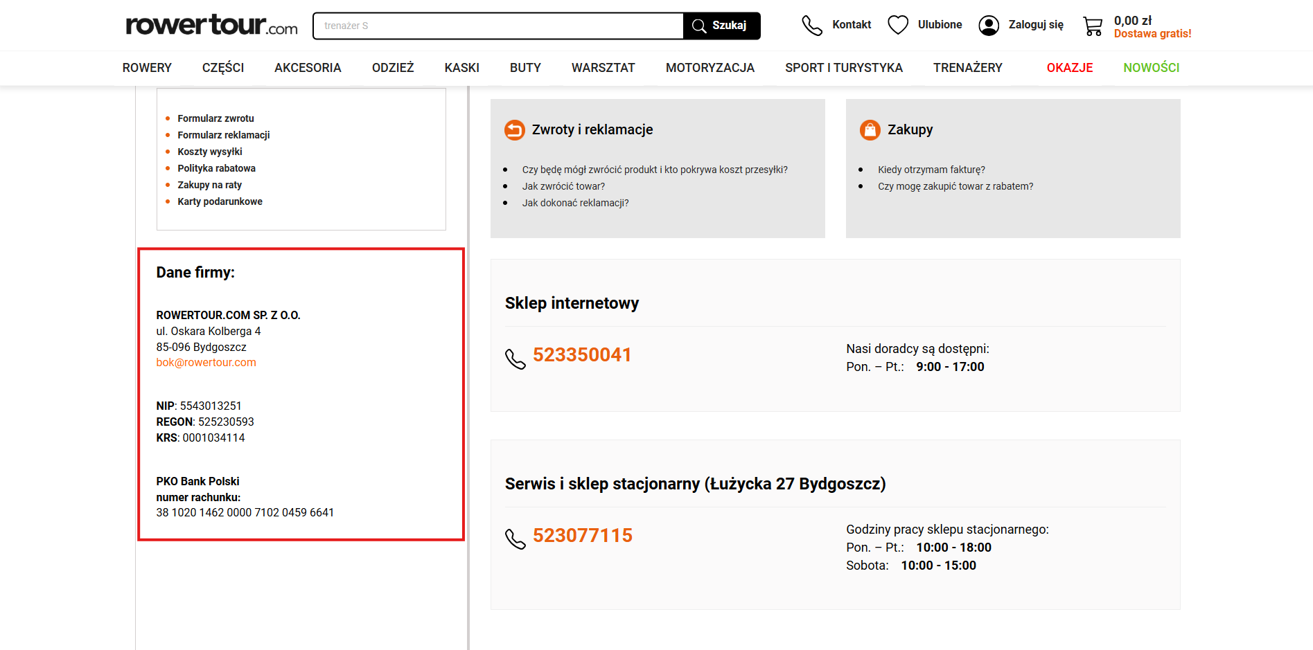The height and width of the screenshot is (650, 1313).
Task: Open Karty podarunkowe link
Action: pyautogui.click(x=220, y=201)
